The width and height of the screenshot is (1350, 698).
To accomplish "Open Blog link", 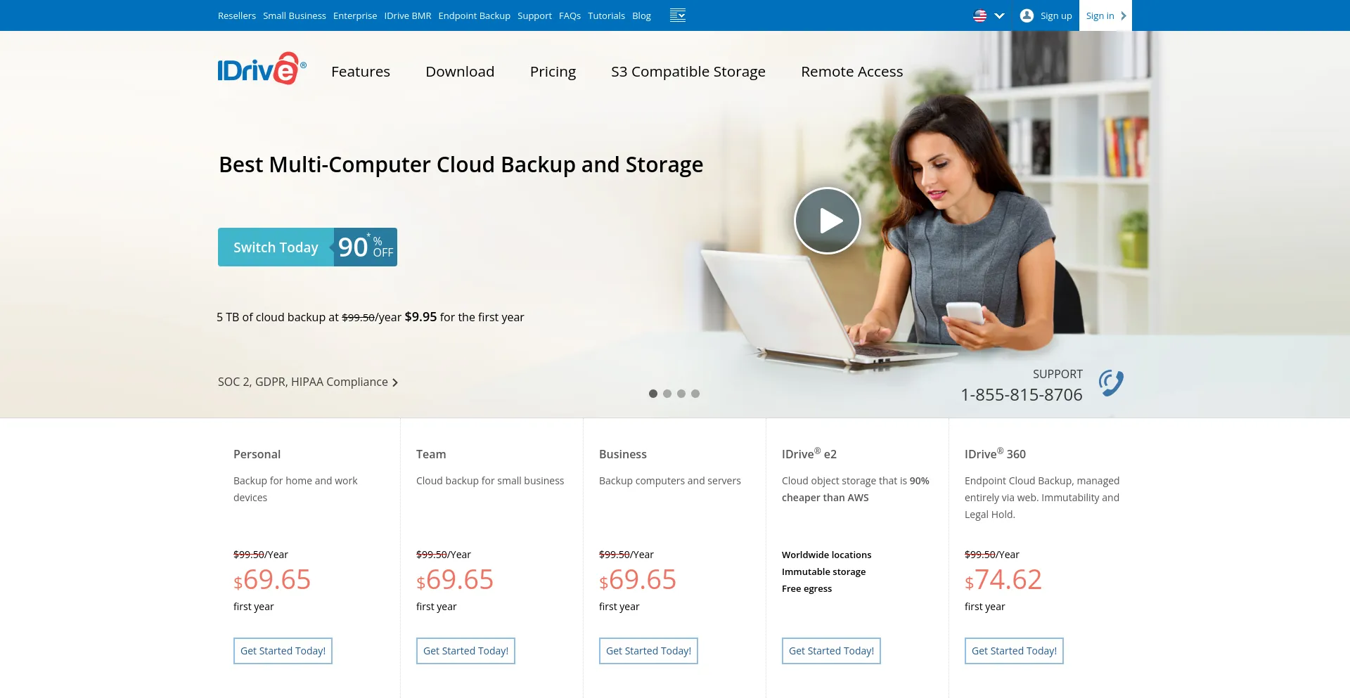I will coord(641,15).
